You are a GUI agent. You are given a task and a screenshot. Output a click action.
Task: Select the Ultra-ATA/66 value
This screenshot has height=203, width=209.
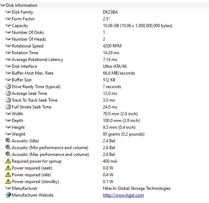coord(115,66)
